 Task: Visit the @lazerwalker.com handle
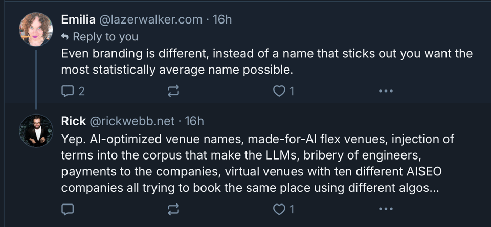pyautogui.click(x=150, y=20)
